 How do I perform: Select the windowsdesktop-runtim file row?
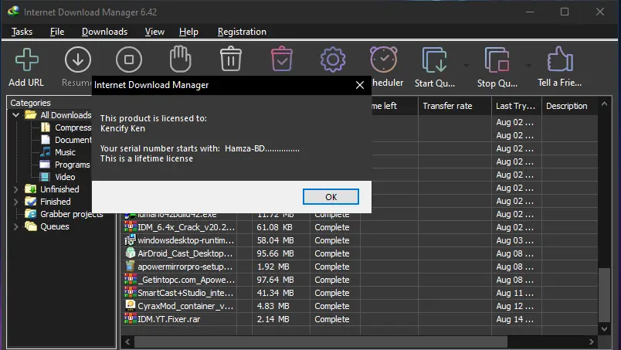coord(361,240)
